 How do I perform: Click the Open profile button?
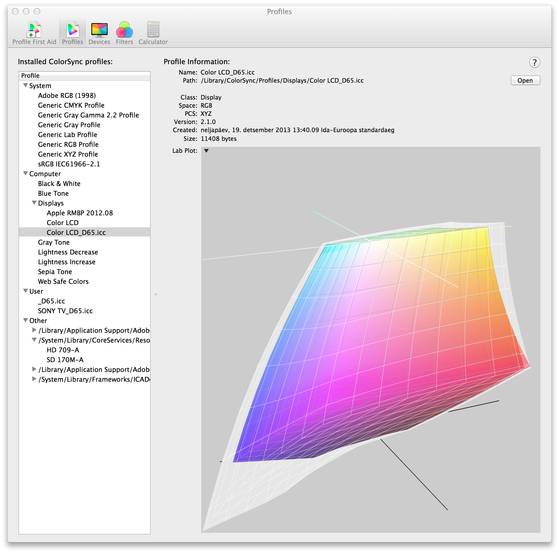(x=525, y=80)
